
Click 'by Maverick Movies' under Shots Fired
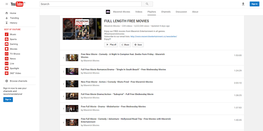tap(90, 85)
